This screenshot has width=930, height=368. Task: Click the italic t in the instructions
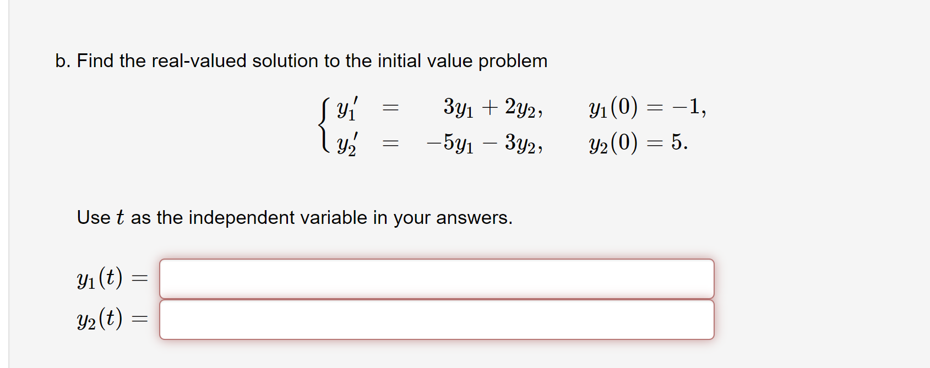click(119, 216)
